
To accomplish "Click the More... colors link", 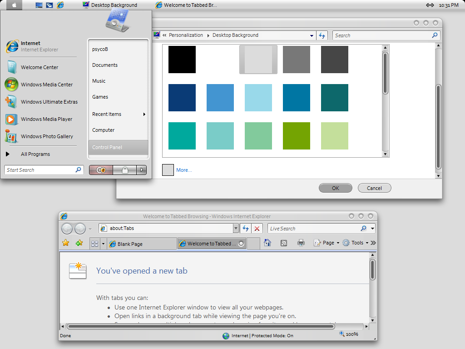I will click(184, 170).
